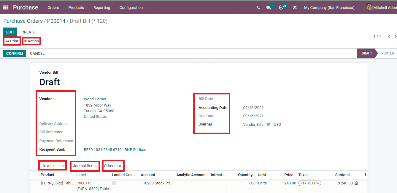Open vendor Wood Corner link
The image size is (397, 193).
[95, 99]
